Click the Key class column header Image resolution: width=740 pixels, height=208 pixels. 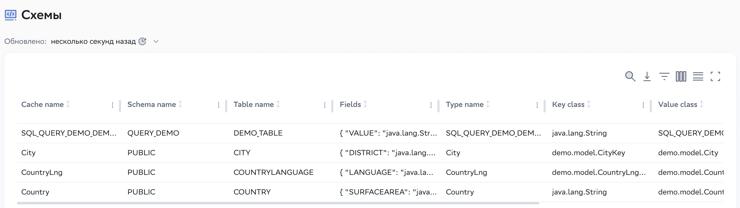568,104
